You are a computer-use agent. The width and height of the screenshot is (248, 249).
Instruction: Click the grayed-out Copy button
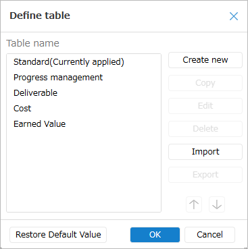point(205,83)
